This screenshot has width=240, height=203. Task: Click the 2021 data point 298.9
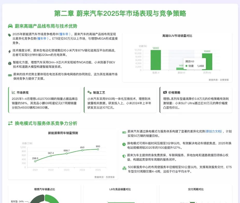(x=35, y=161)
